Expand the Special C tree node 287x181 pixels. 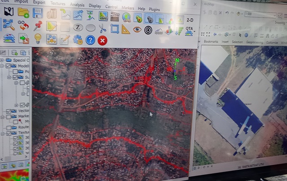click(x=2, y=60)
